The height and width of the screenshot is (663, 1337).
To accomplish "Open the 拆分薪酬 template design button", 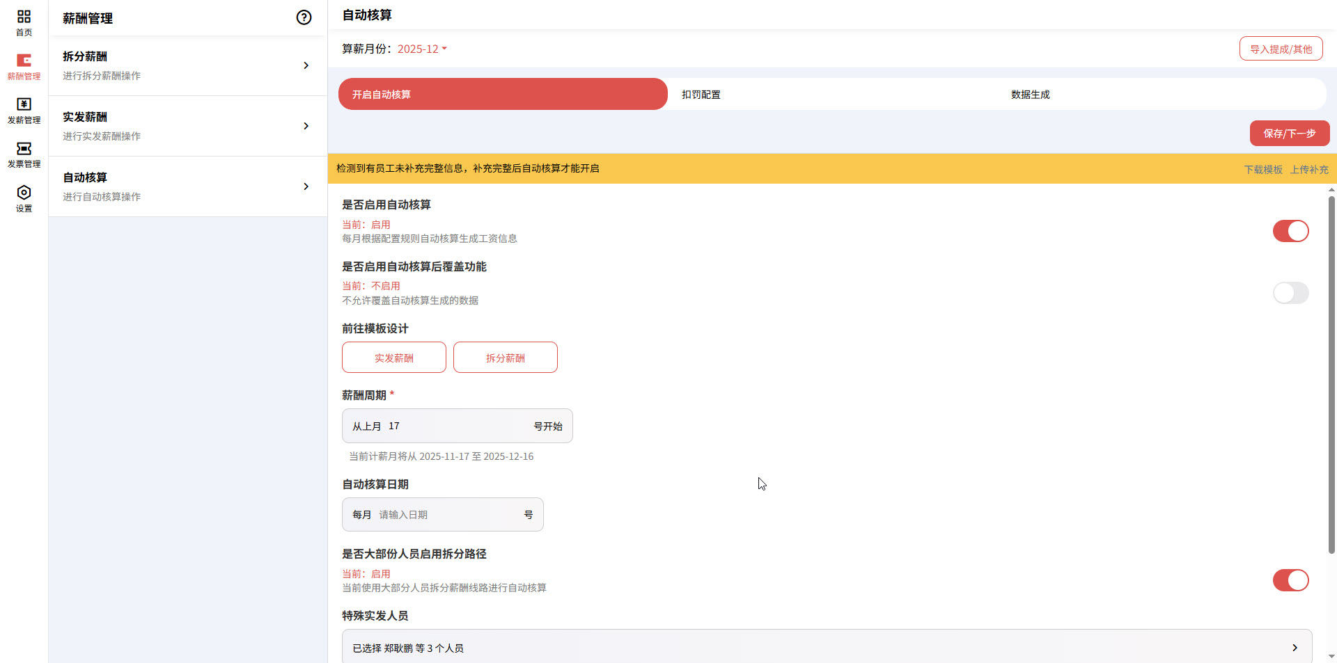I will coord(505,357).
